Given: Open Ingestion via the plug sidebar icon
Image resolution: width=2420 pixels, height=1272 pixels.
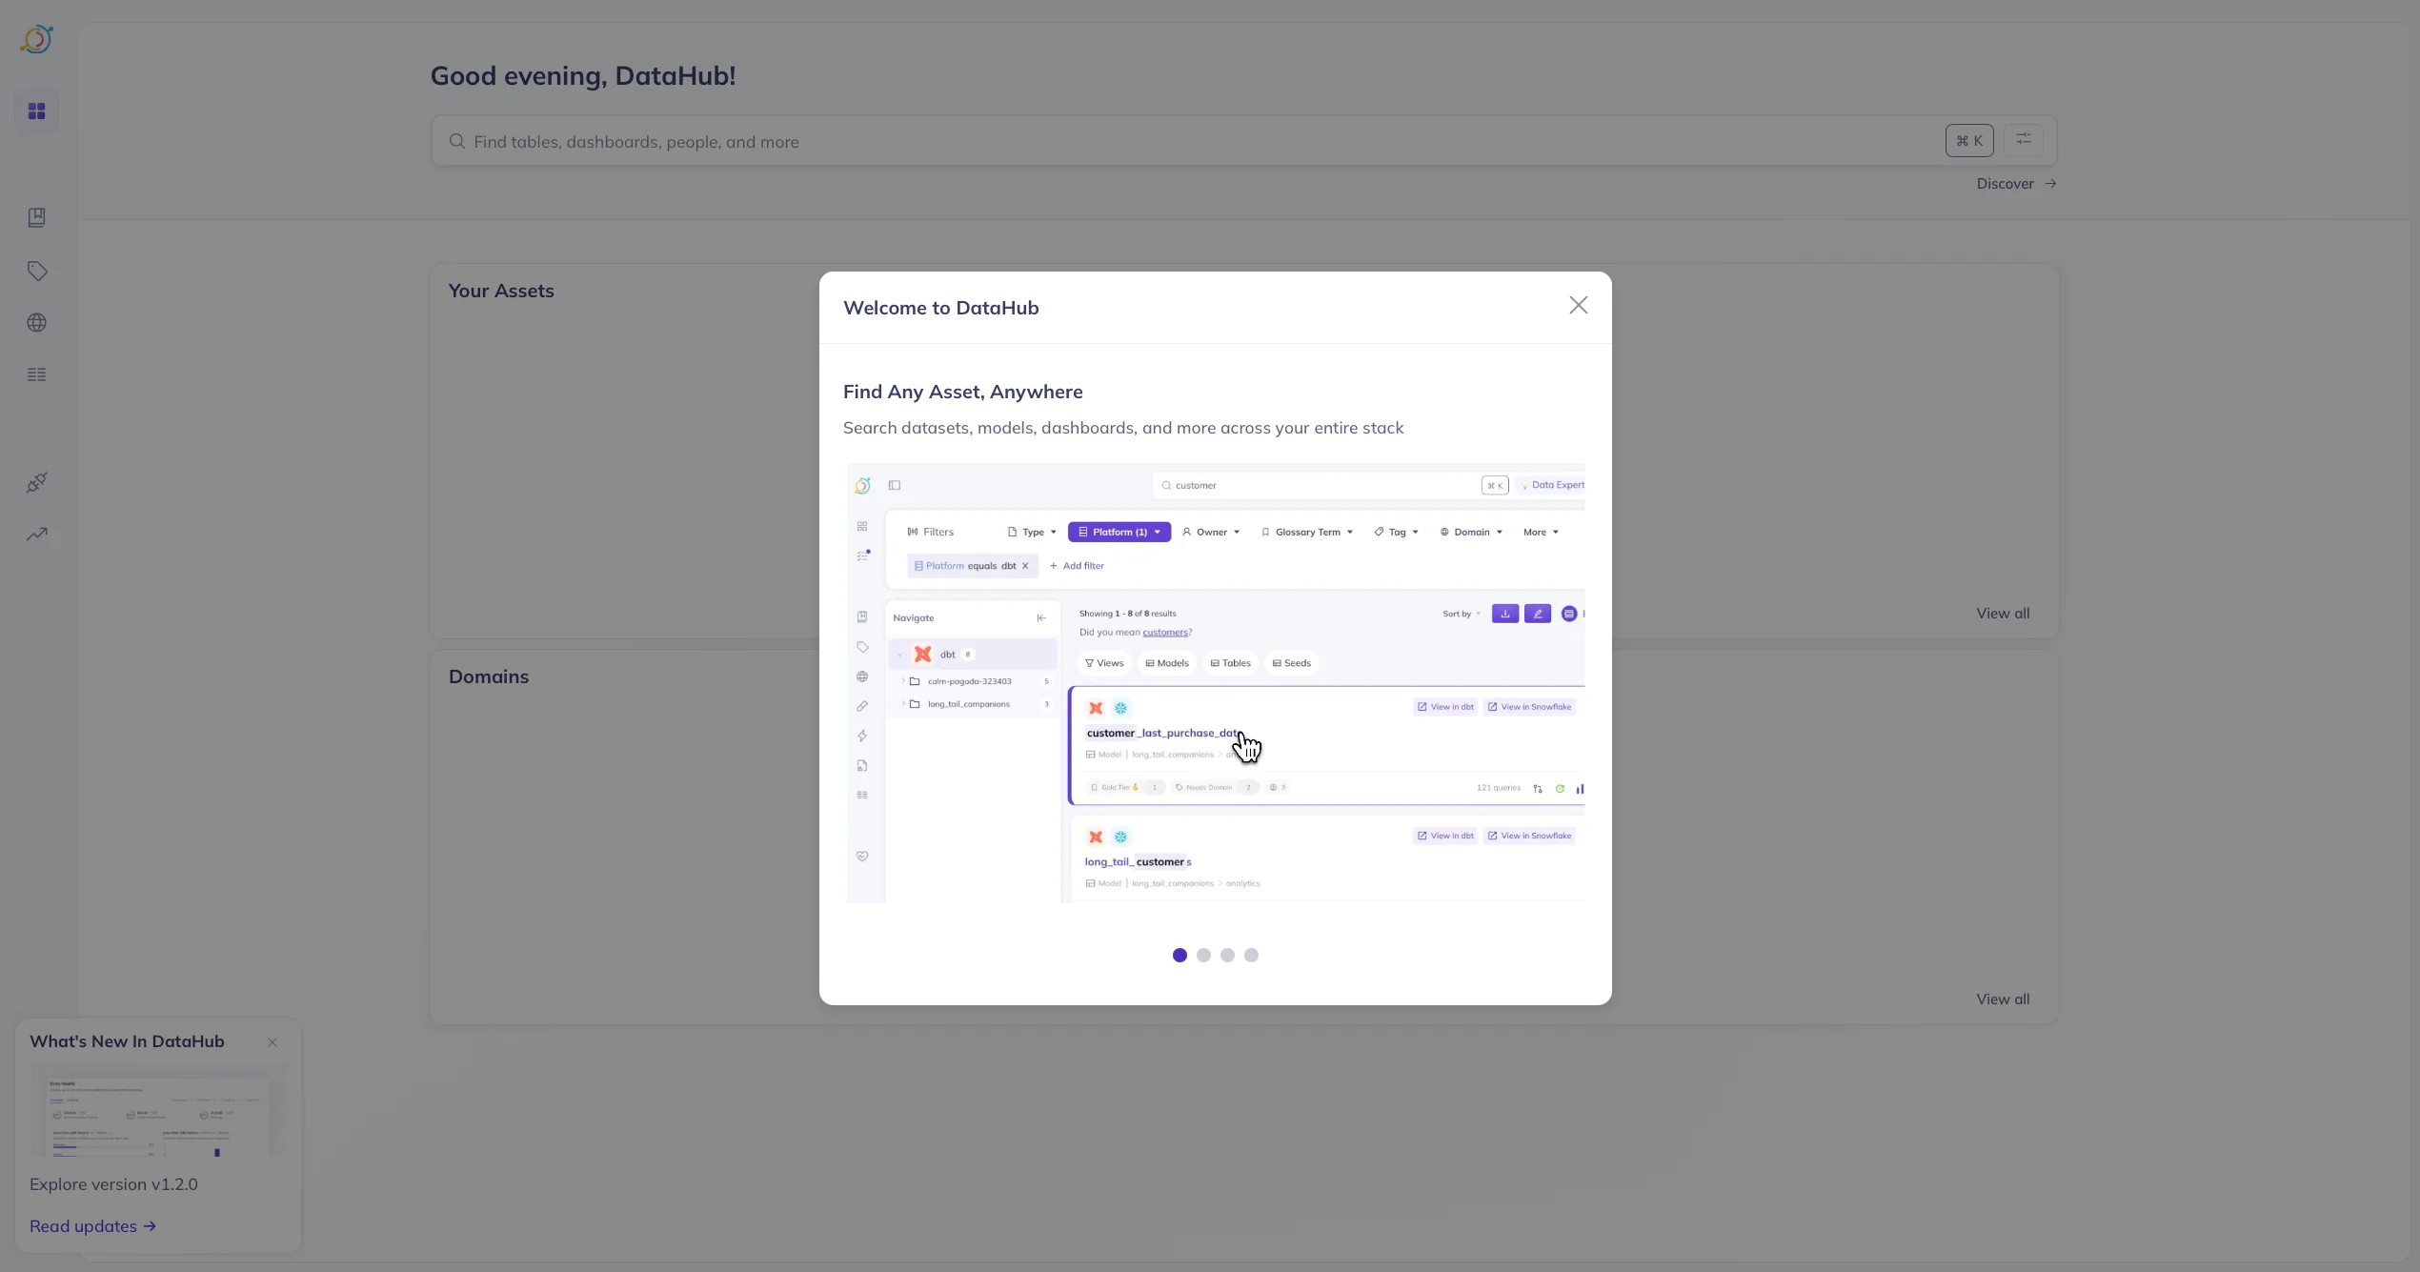Looking at the screenshot, I should [36, 482].
